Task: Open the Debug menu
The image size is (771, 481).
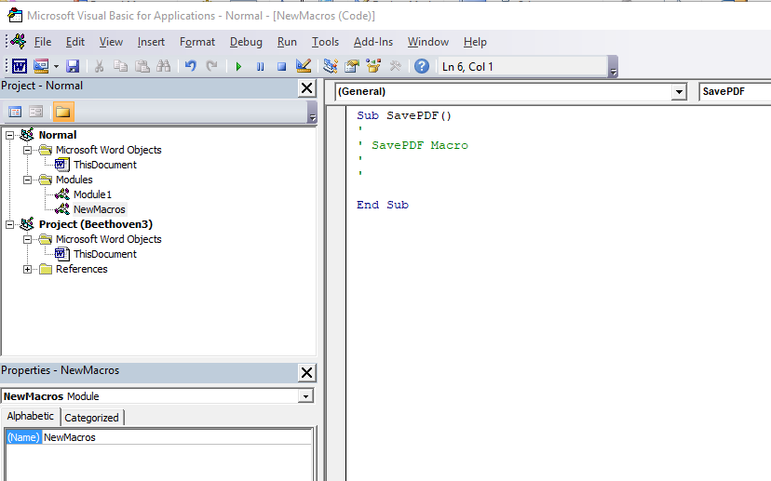Action: [x=246, y=42]
